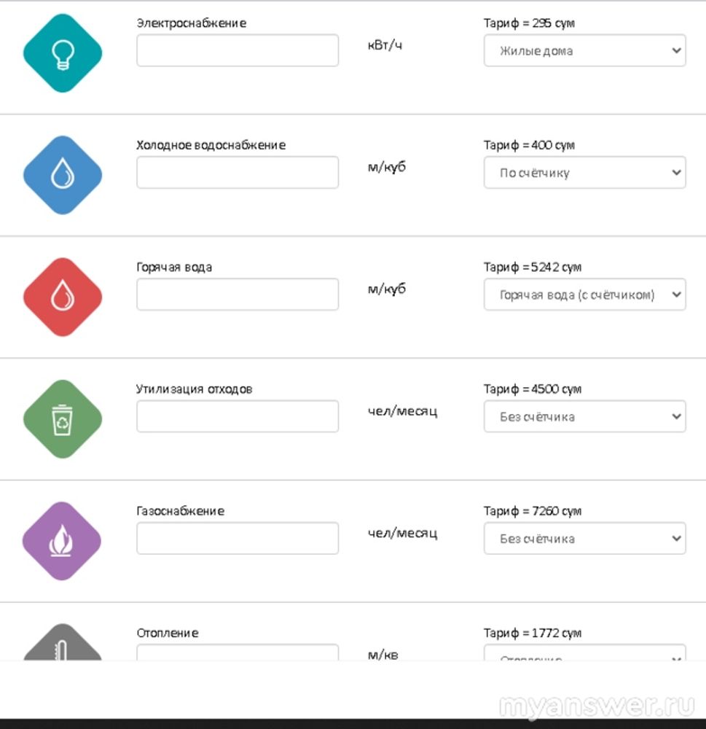Viewport: 706px width, 729px height.
Task: Open the gas supply Без счётчика dropdown
Action: click(584, 539)
